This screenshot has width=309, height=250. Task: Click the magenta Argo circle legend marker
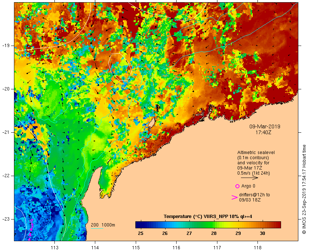point(237,186)
